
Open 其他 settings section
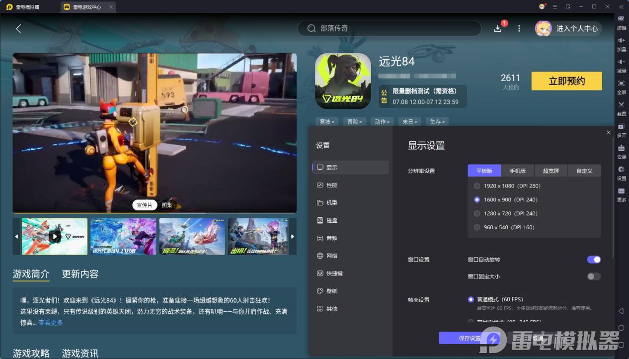(350, 309)
